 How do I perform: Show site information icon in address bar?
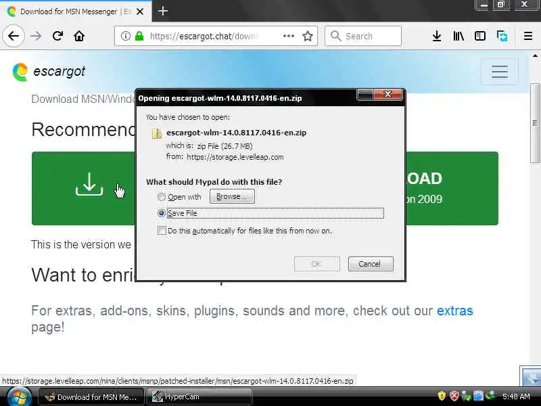pos(125,36)
